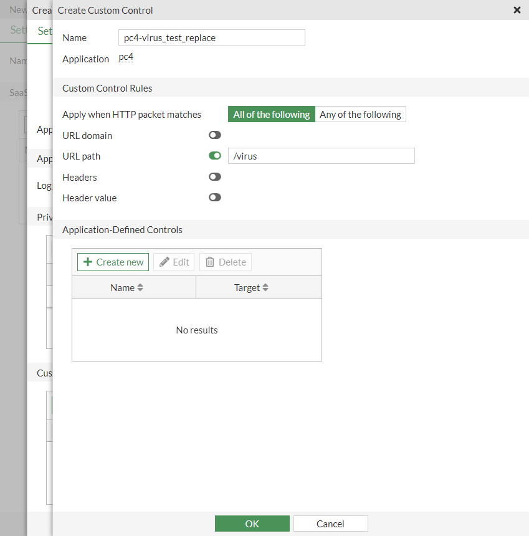
Task: Enable the URL domain toggle
Action: coord(214,135)
